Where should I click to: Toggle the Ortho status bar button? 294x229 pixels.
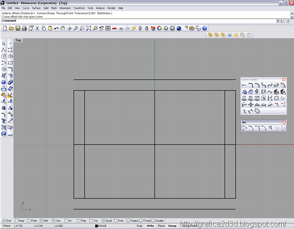150,226
